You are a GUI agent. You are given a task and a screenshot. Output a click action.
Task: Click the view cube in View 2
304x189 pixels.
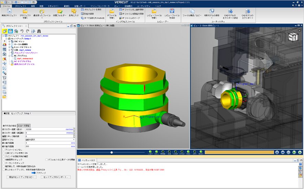coord(293,37)
